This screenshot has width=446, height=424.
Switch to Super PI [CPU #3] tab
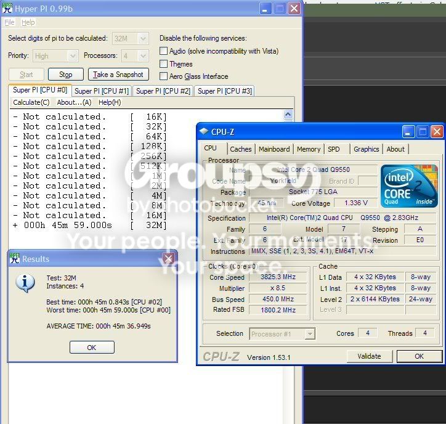pos(225,91)
